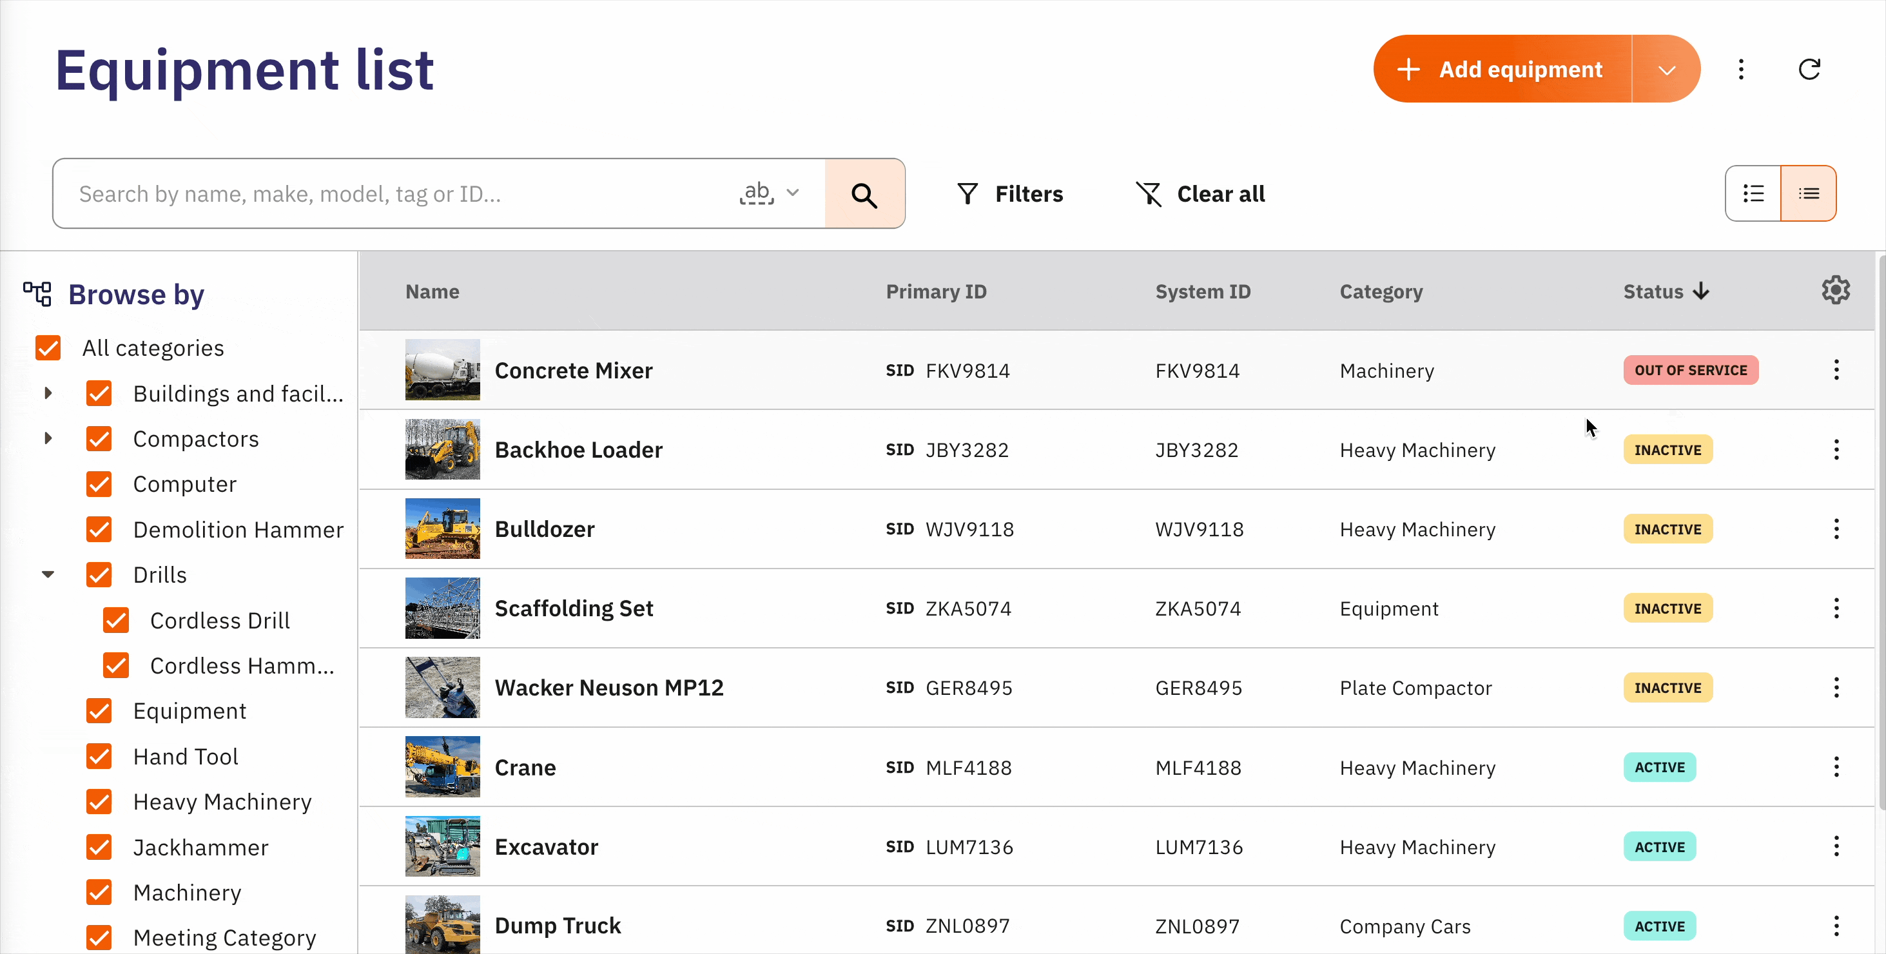Open Concrete Mixer row actions menu

click(1836, 370)
